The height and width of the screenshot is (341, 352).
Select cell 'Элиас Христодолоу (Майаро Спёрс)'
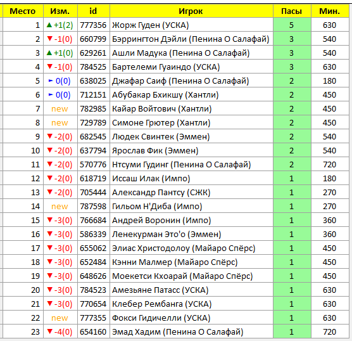point(191,248)
